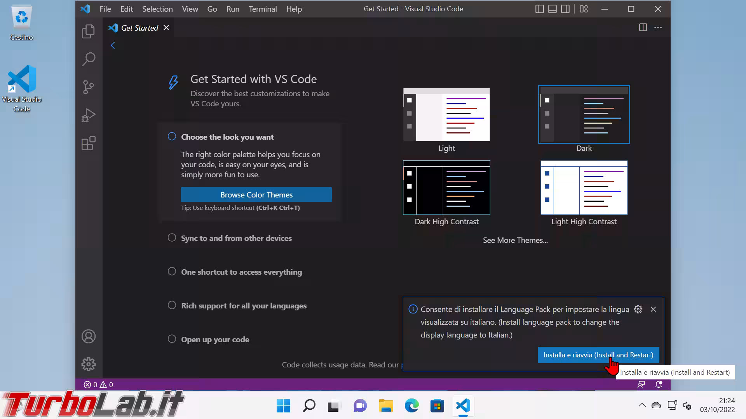Click 'Installa e riavvia (Install and Restart)' button
Screen dimensions: 746x419
pyautogui.click(x=598, y=355)
